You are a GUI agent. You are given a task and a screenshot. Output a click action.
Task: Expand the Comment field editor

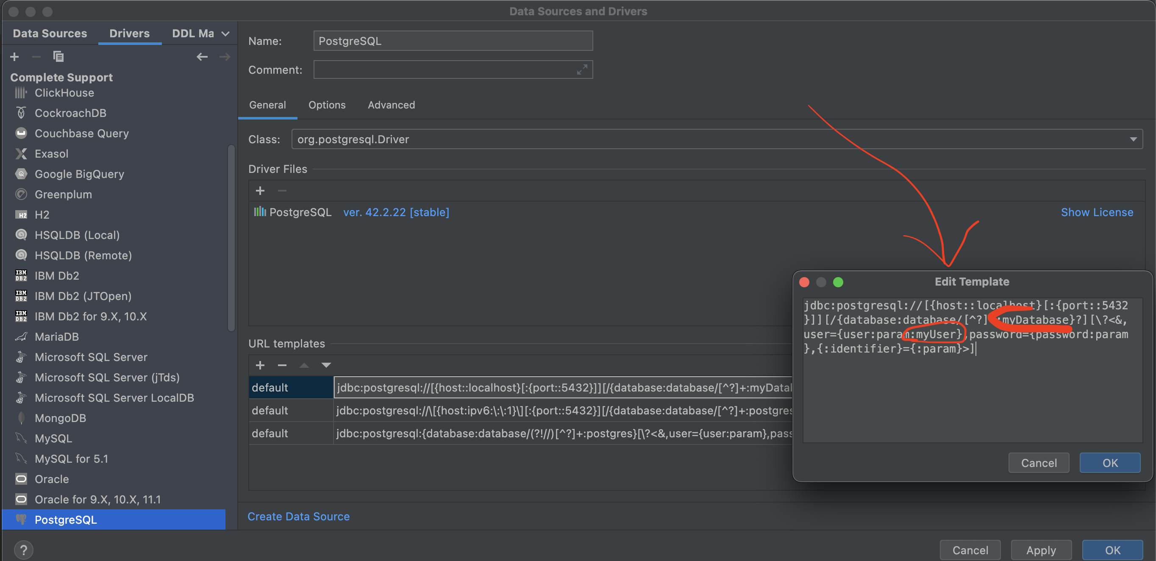point(582,69)
